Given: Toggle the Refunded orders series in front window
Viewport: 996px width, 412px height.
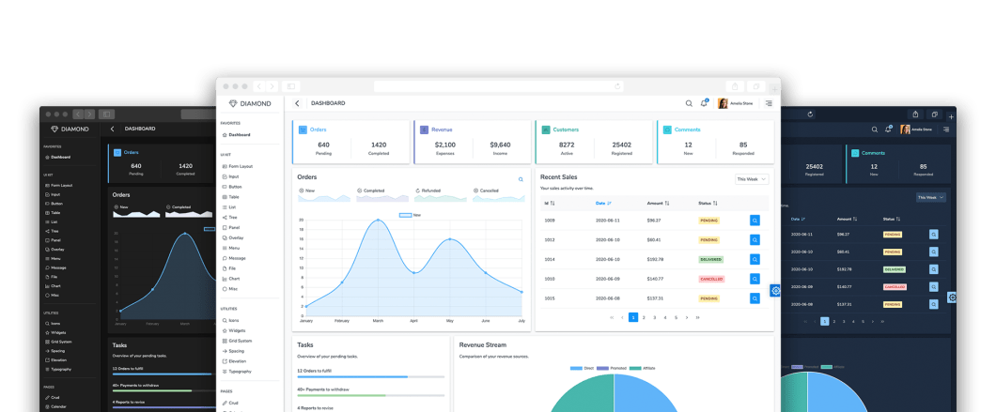Looking at the screenshot, I should pos(428,191).
